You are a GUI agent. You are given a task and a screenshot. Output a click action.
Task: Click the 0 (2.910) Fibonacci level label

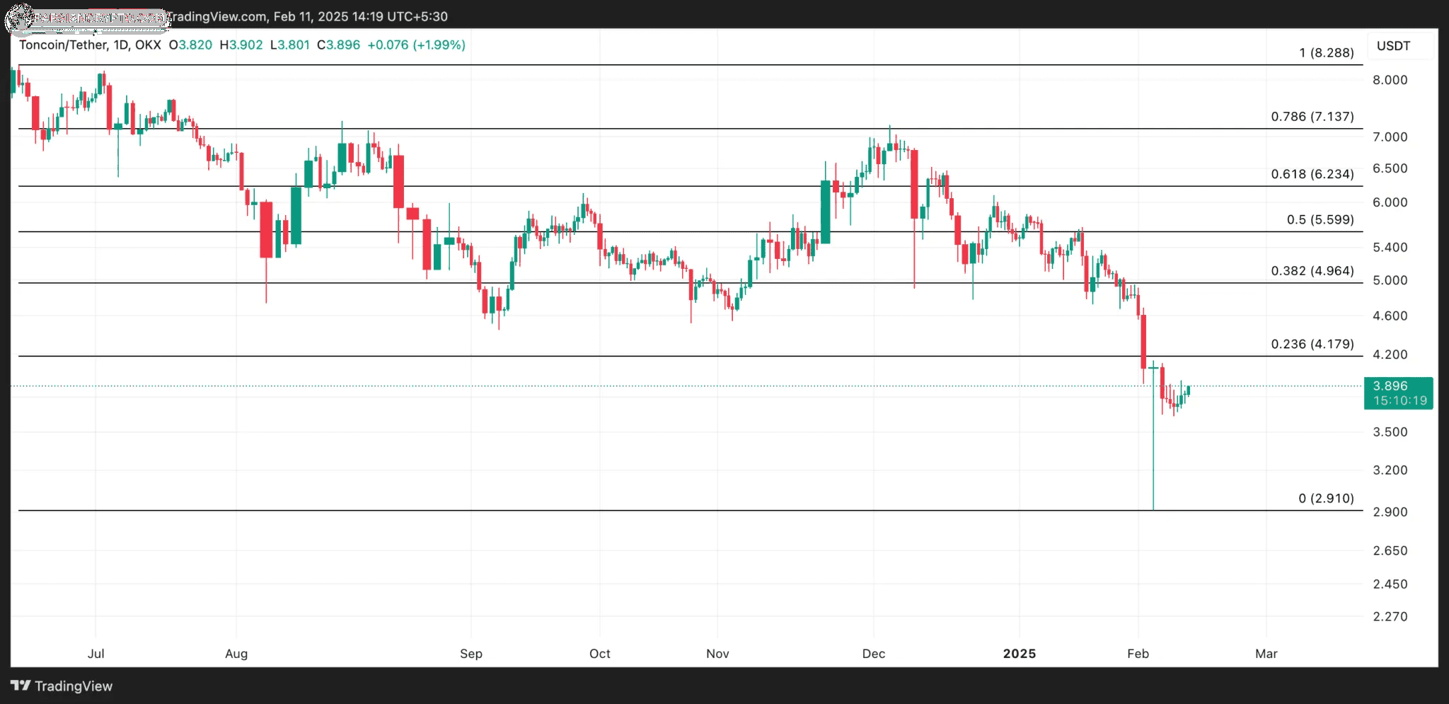pyautogui.click(x=1325, y=499)
